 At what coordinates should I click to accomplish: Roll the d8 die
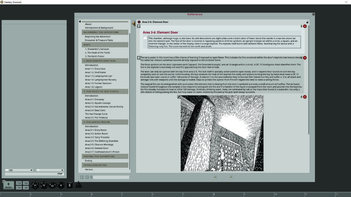(x=61, y=185)
